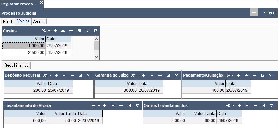Select the 200,00 Depósito Recursal value
The image size is (278, 128).
pos(25,90)
